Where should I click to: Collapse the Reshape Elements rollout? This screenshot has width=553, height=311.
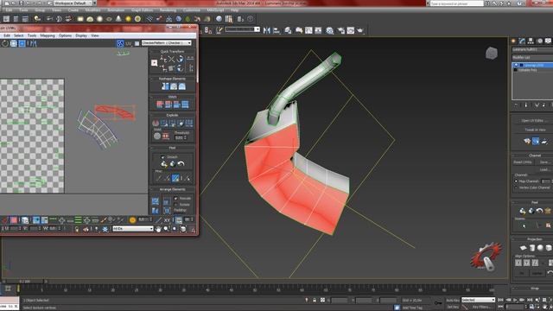(x=172, y=79)
